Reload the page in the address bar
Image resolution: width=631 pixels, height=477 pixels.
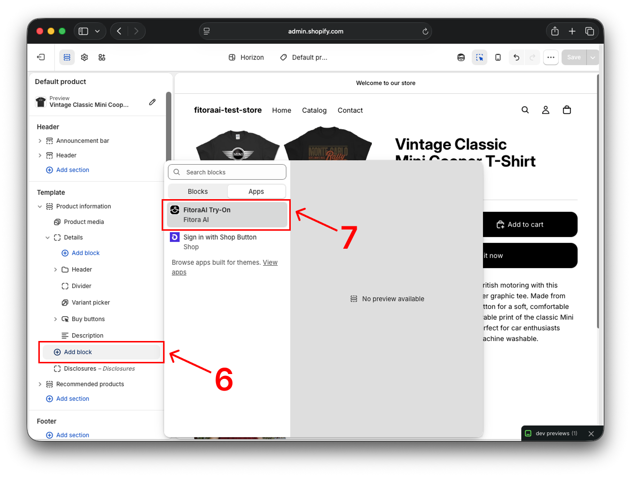(x=425, y=32)
